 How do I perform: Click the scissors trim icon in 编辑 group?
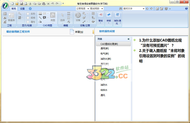tap(69, 22)
